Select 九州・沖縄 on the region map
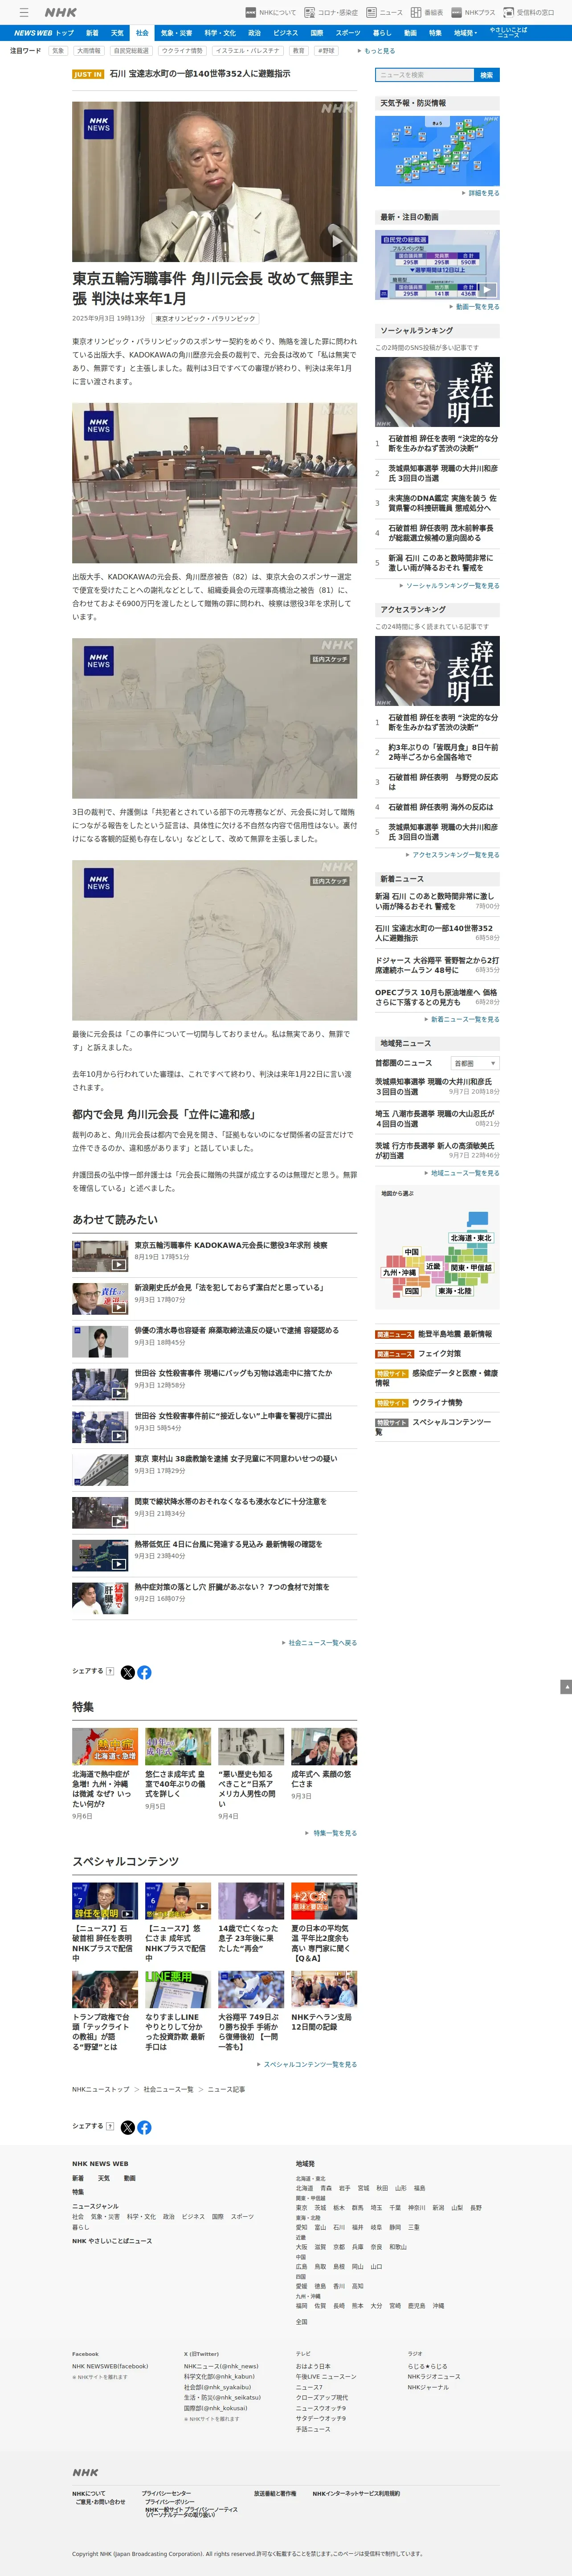Screen dimensions: 572x2576 tap(399, 1272)
